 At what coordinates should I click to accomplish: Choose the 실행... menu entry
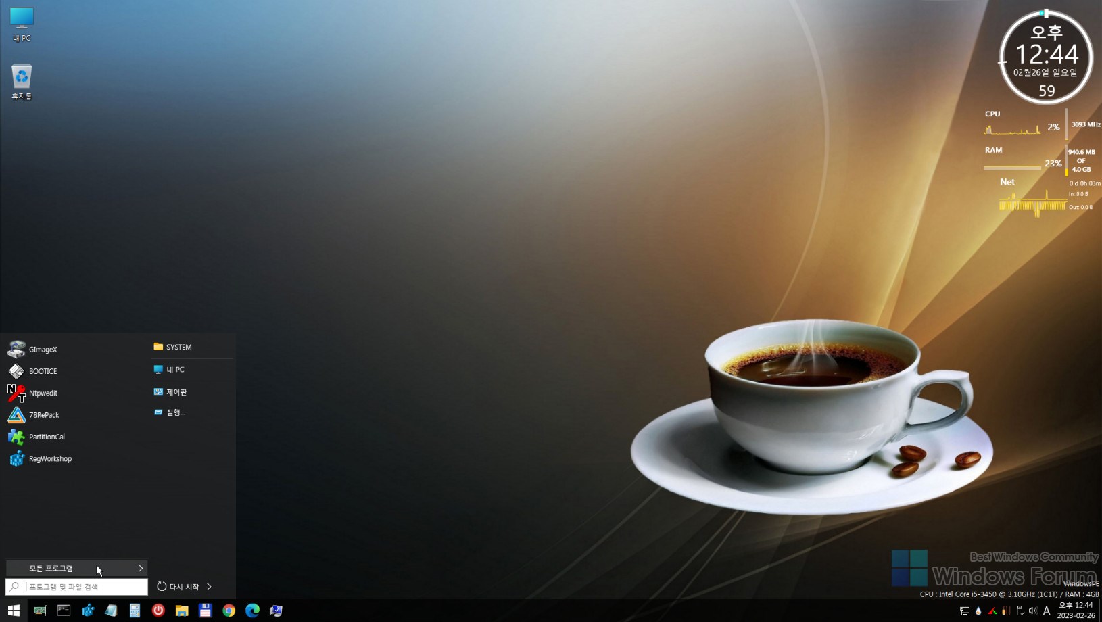[x=192, y=412]
